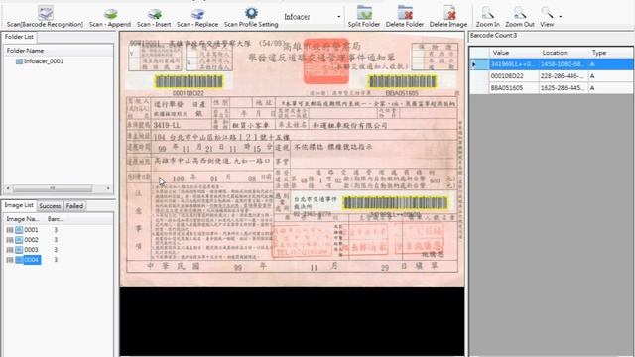Click the Scan - Insert icon
This screenshot has height=357, width=635.
[154, 14]
